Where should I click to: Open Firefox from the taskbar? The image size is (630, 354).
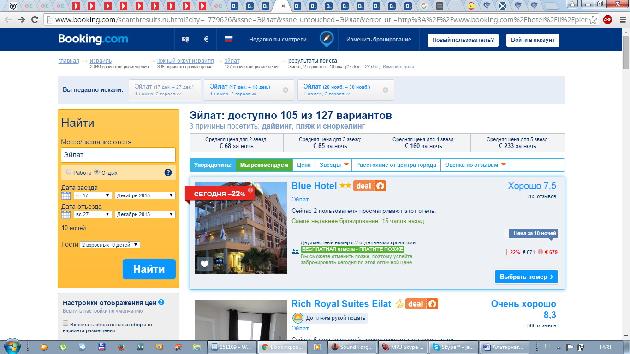[x=121, y=347]
